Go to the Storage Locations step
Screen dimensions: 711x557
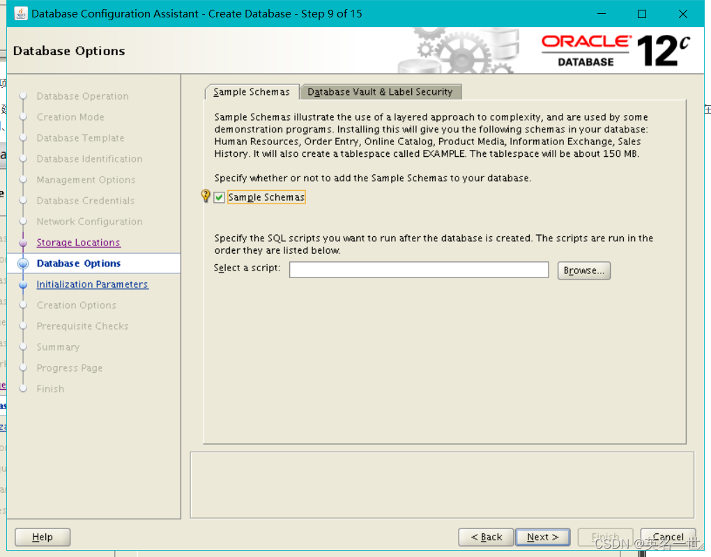point(79,243)
